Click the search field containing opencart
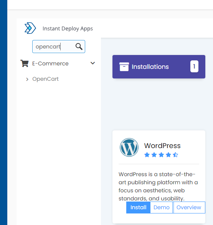213x225 pixels. point(59,47)
